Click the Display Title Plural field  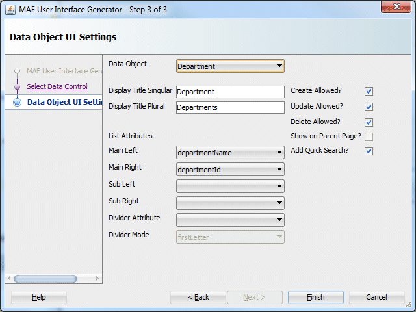pyautogui.click(x=230, y=107)
